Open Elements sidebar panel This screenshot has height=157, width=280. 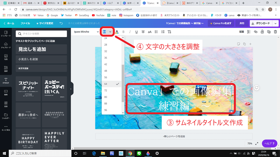tap(6, 69)
